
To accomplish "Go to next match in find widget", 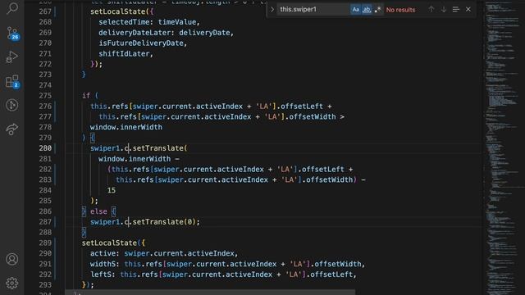I will coord(444,9).
